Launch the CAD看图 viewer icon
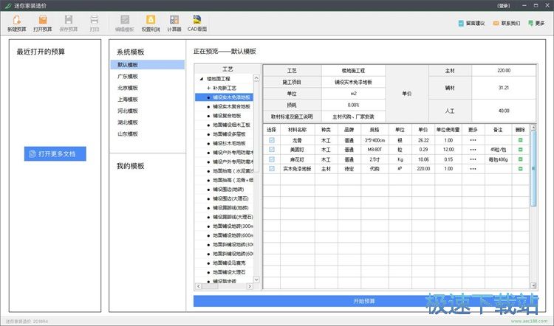The height and width of the screenshot is (326, 554). (197, 20)
